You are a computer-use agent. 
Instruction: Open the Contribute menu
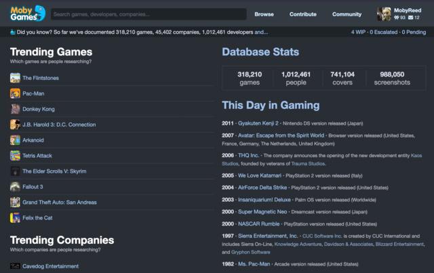coord(303,14)
